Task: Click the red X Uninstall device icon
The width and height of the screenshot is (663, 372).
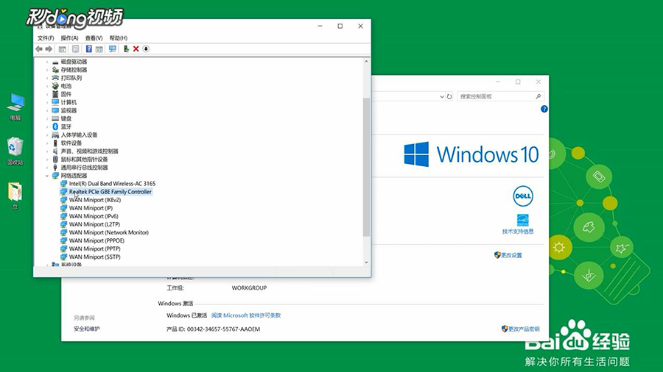Action: point(136,49)
